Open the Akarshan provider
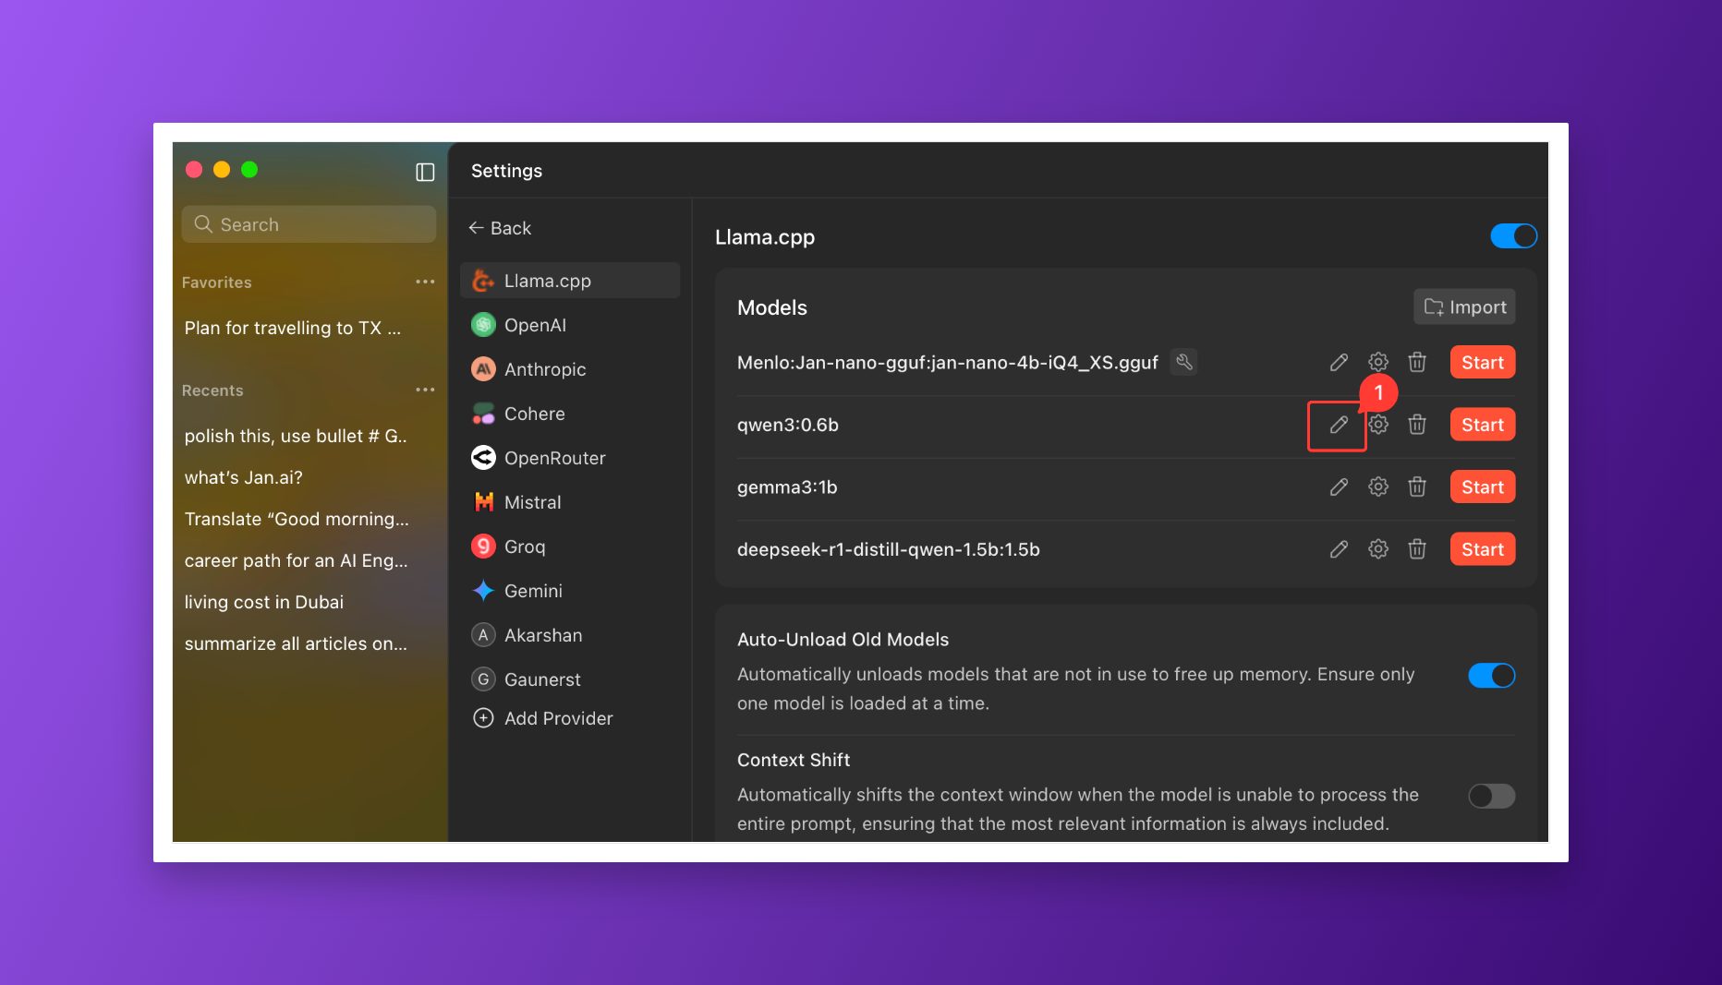The height and width of the screenshot is (985, 1722). [570, 635]
